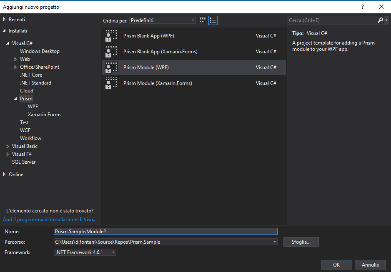This screenshot has width=391, height=272.
Task: Click inside the Nome input field
Action: pos(165,231)
